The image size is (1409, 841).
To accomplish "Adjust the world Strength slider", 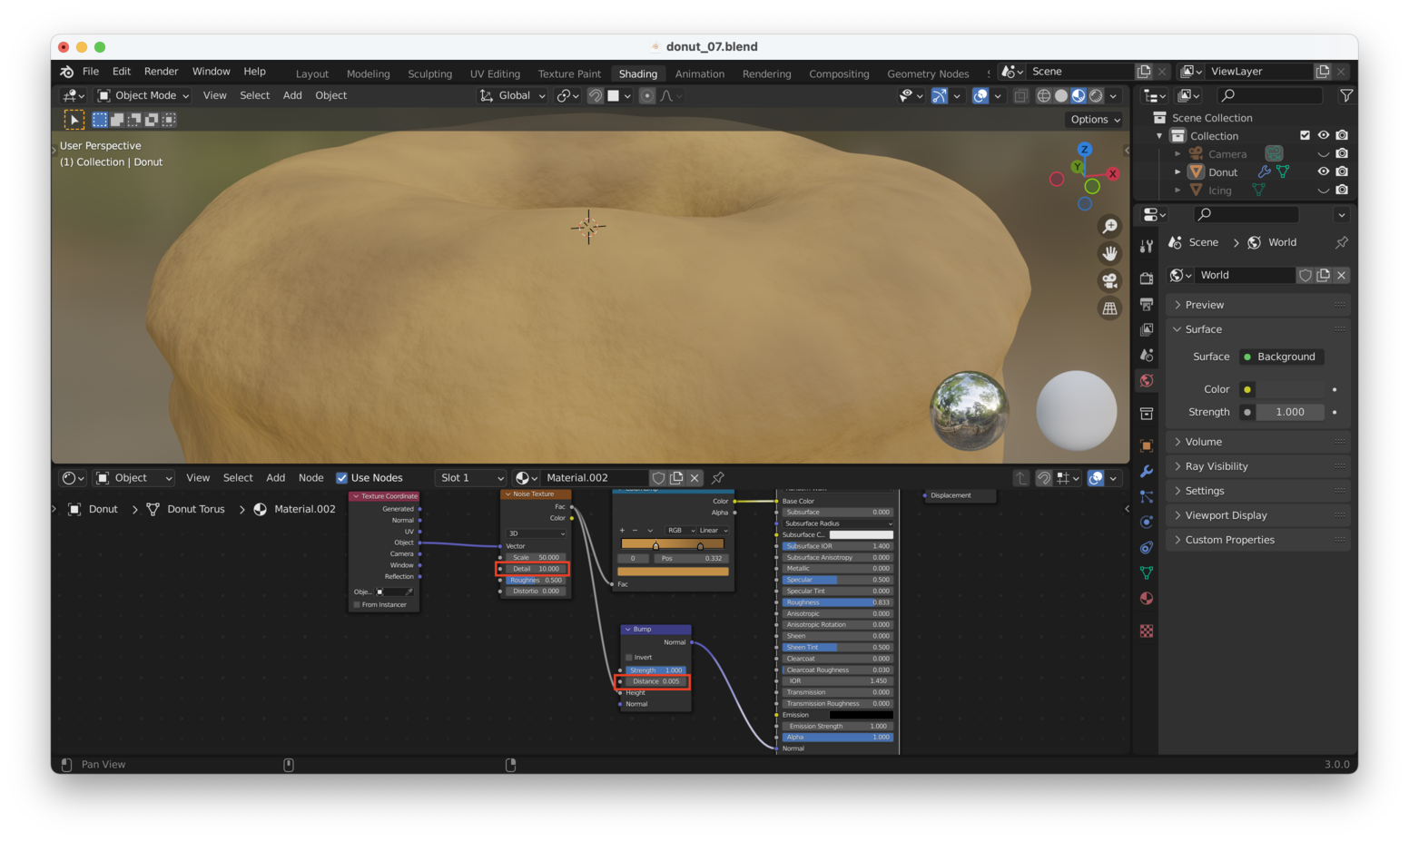I will click(x=1289, y=412).
